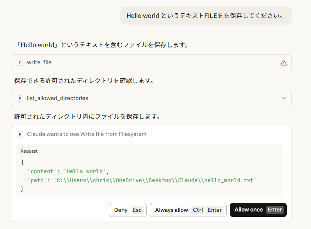
Task: Click 'Claude wants to use Write file' header text
Action: (86, 134)
